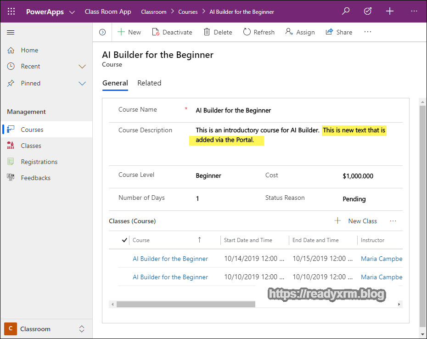The width and height of the screenshot is (427, 339).
Task: Click the Delete trash button
Action: click(218, 32)
